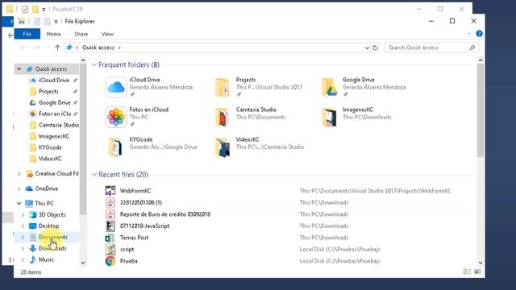Image resolution: width=516 pixels, height=290 pixels.
Task: Click the refresh button beside the address bar
Action: point(375,48)
